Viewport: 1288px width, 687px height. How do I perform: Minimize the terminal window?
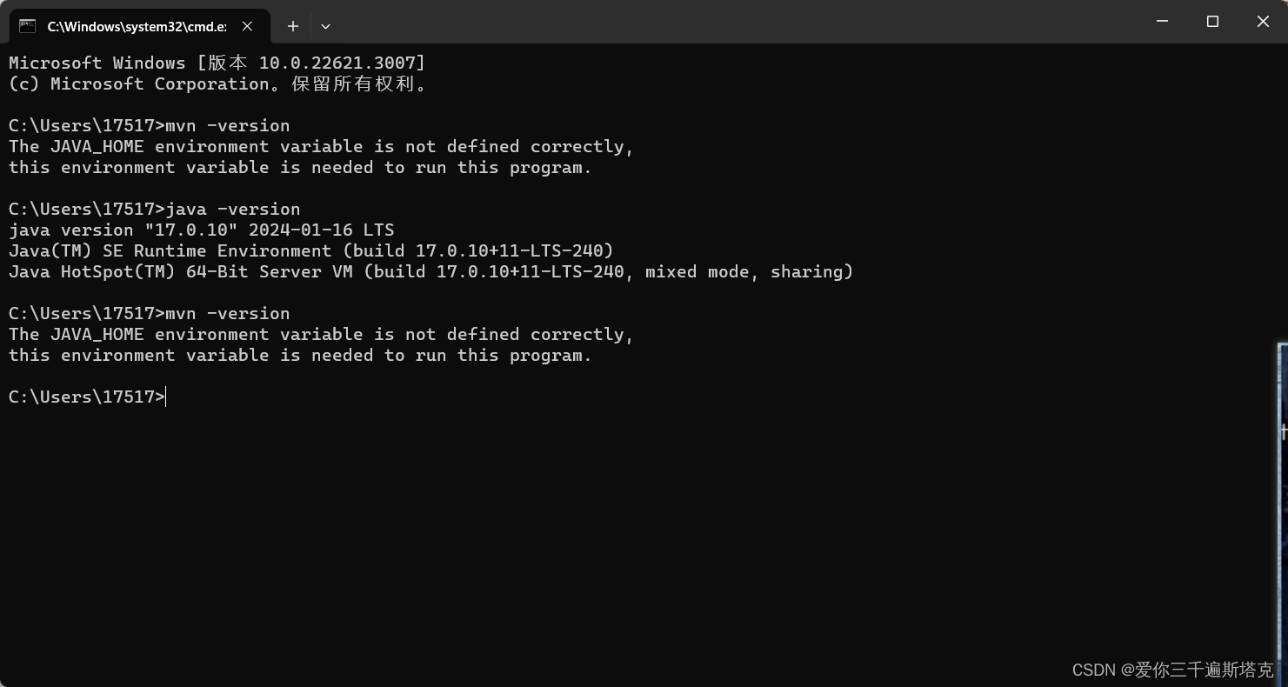click(x=1162, y=22)
